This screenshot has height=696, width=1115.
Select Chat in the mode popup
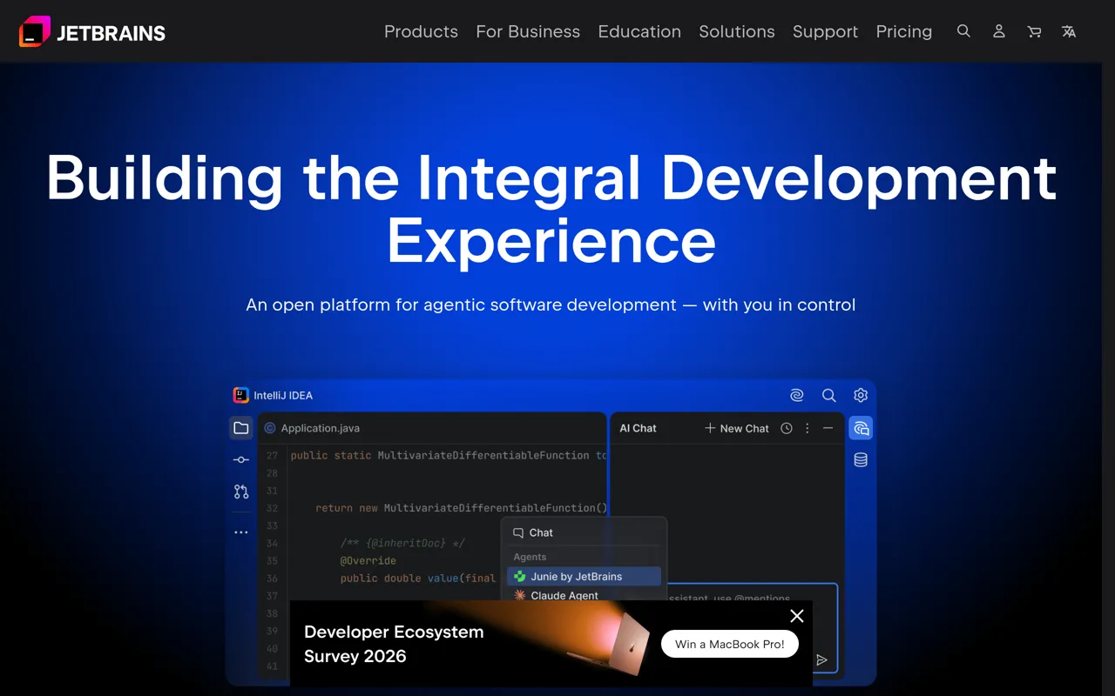(x=584, y=532)
